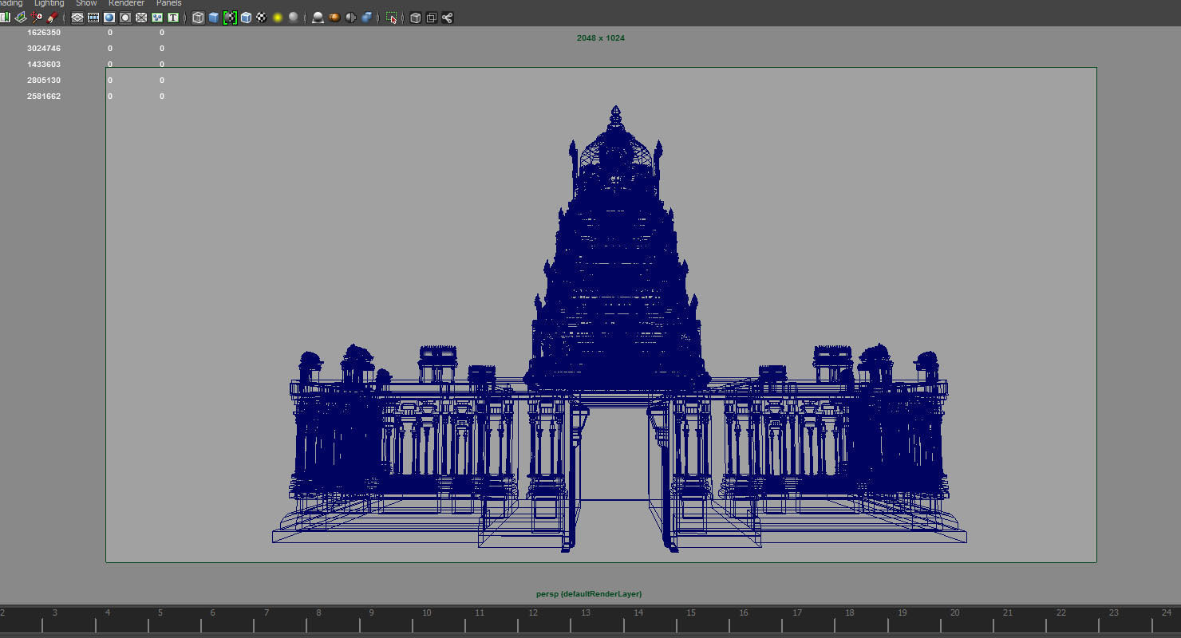1181x638 pixels.
Task: Switch viewport to wireframe shading
Action: (197, 18)
